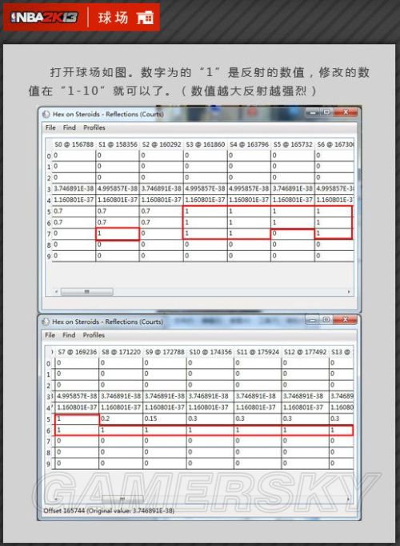
Task: Click left arrow of upper horizontal scrollbar
Action: [x=56, y=292]
